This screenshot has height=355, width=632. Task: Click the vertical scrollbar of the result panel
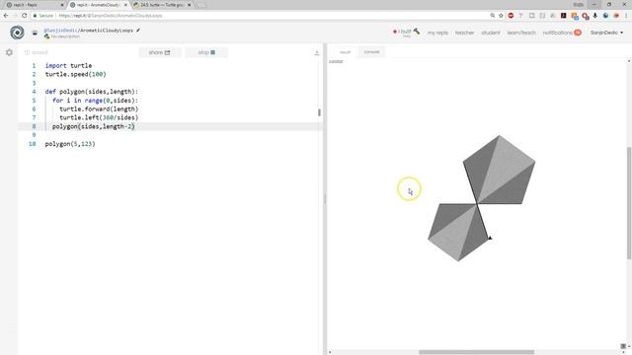tap(629, 203)
